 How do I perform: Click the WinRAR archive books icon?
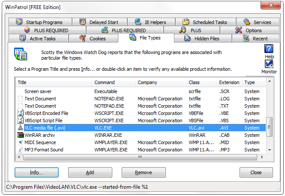(21, 135)
